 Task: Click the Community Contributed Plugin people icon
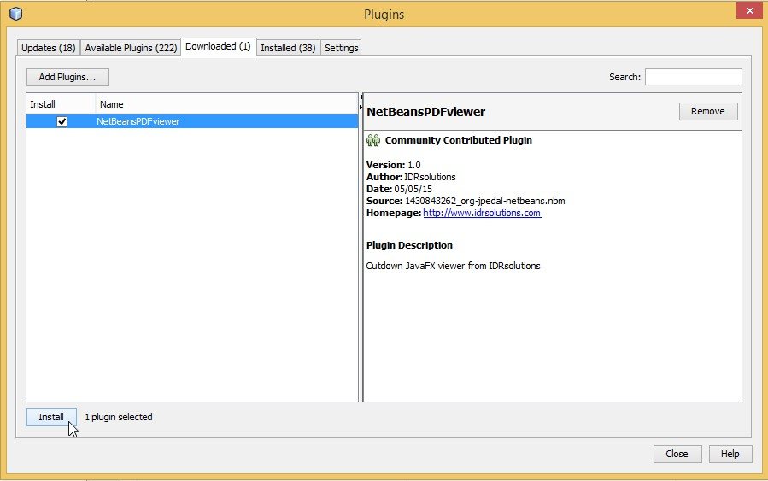(x=373, y=140)
